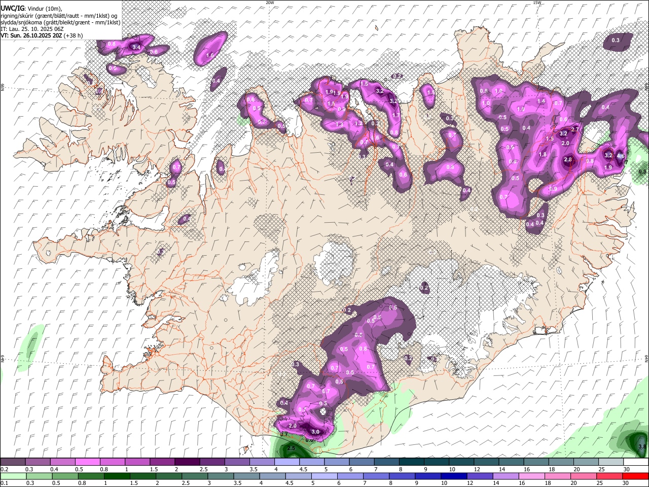Screen dimensions: 649x487
Task: Click the "0.2" label on the snow legend
Action: click(4, 469)
